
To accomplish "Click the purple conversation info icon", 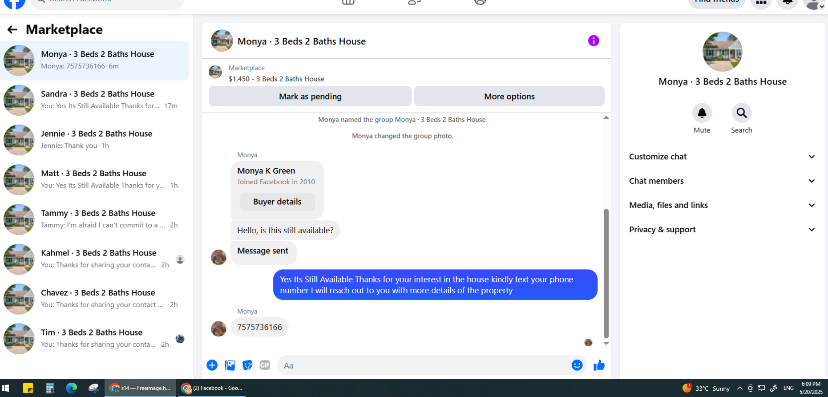I will pos(594,41).
